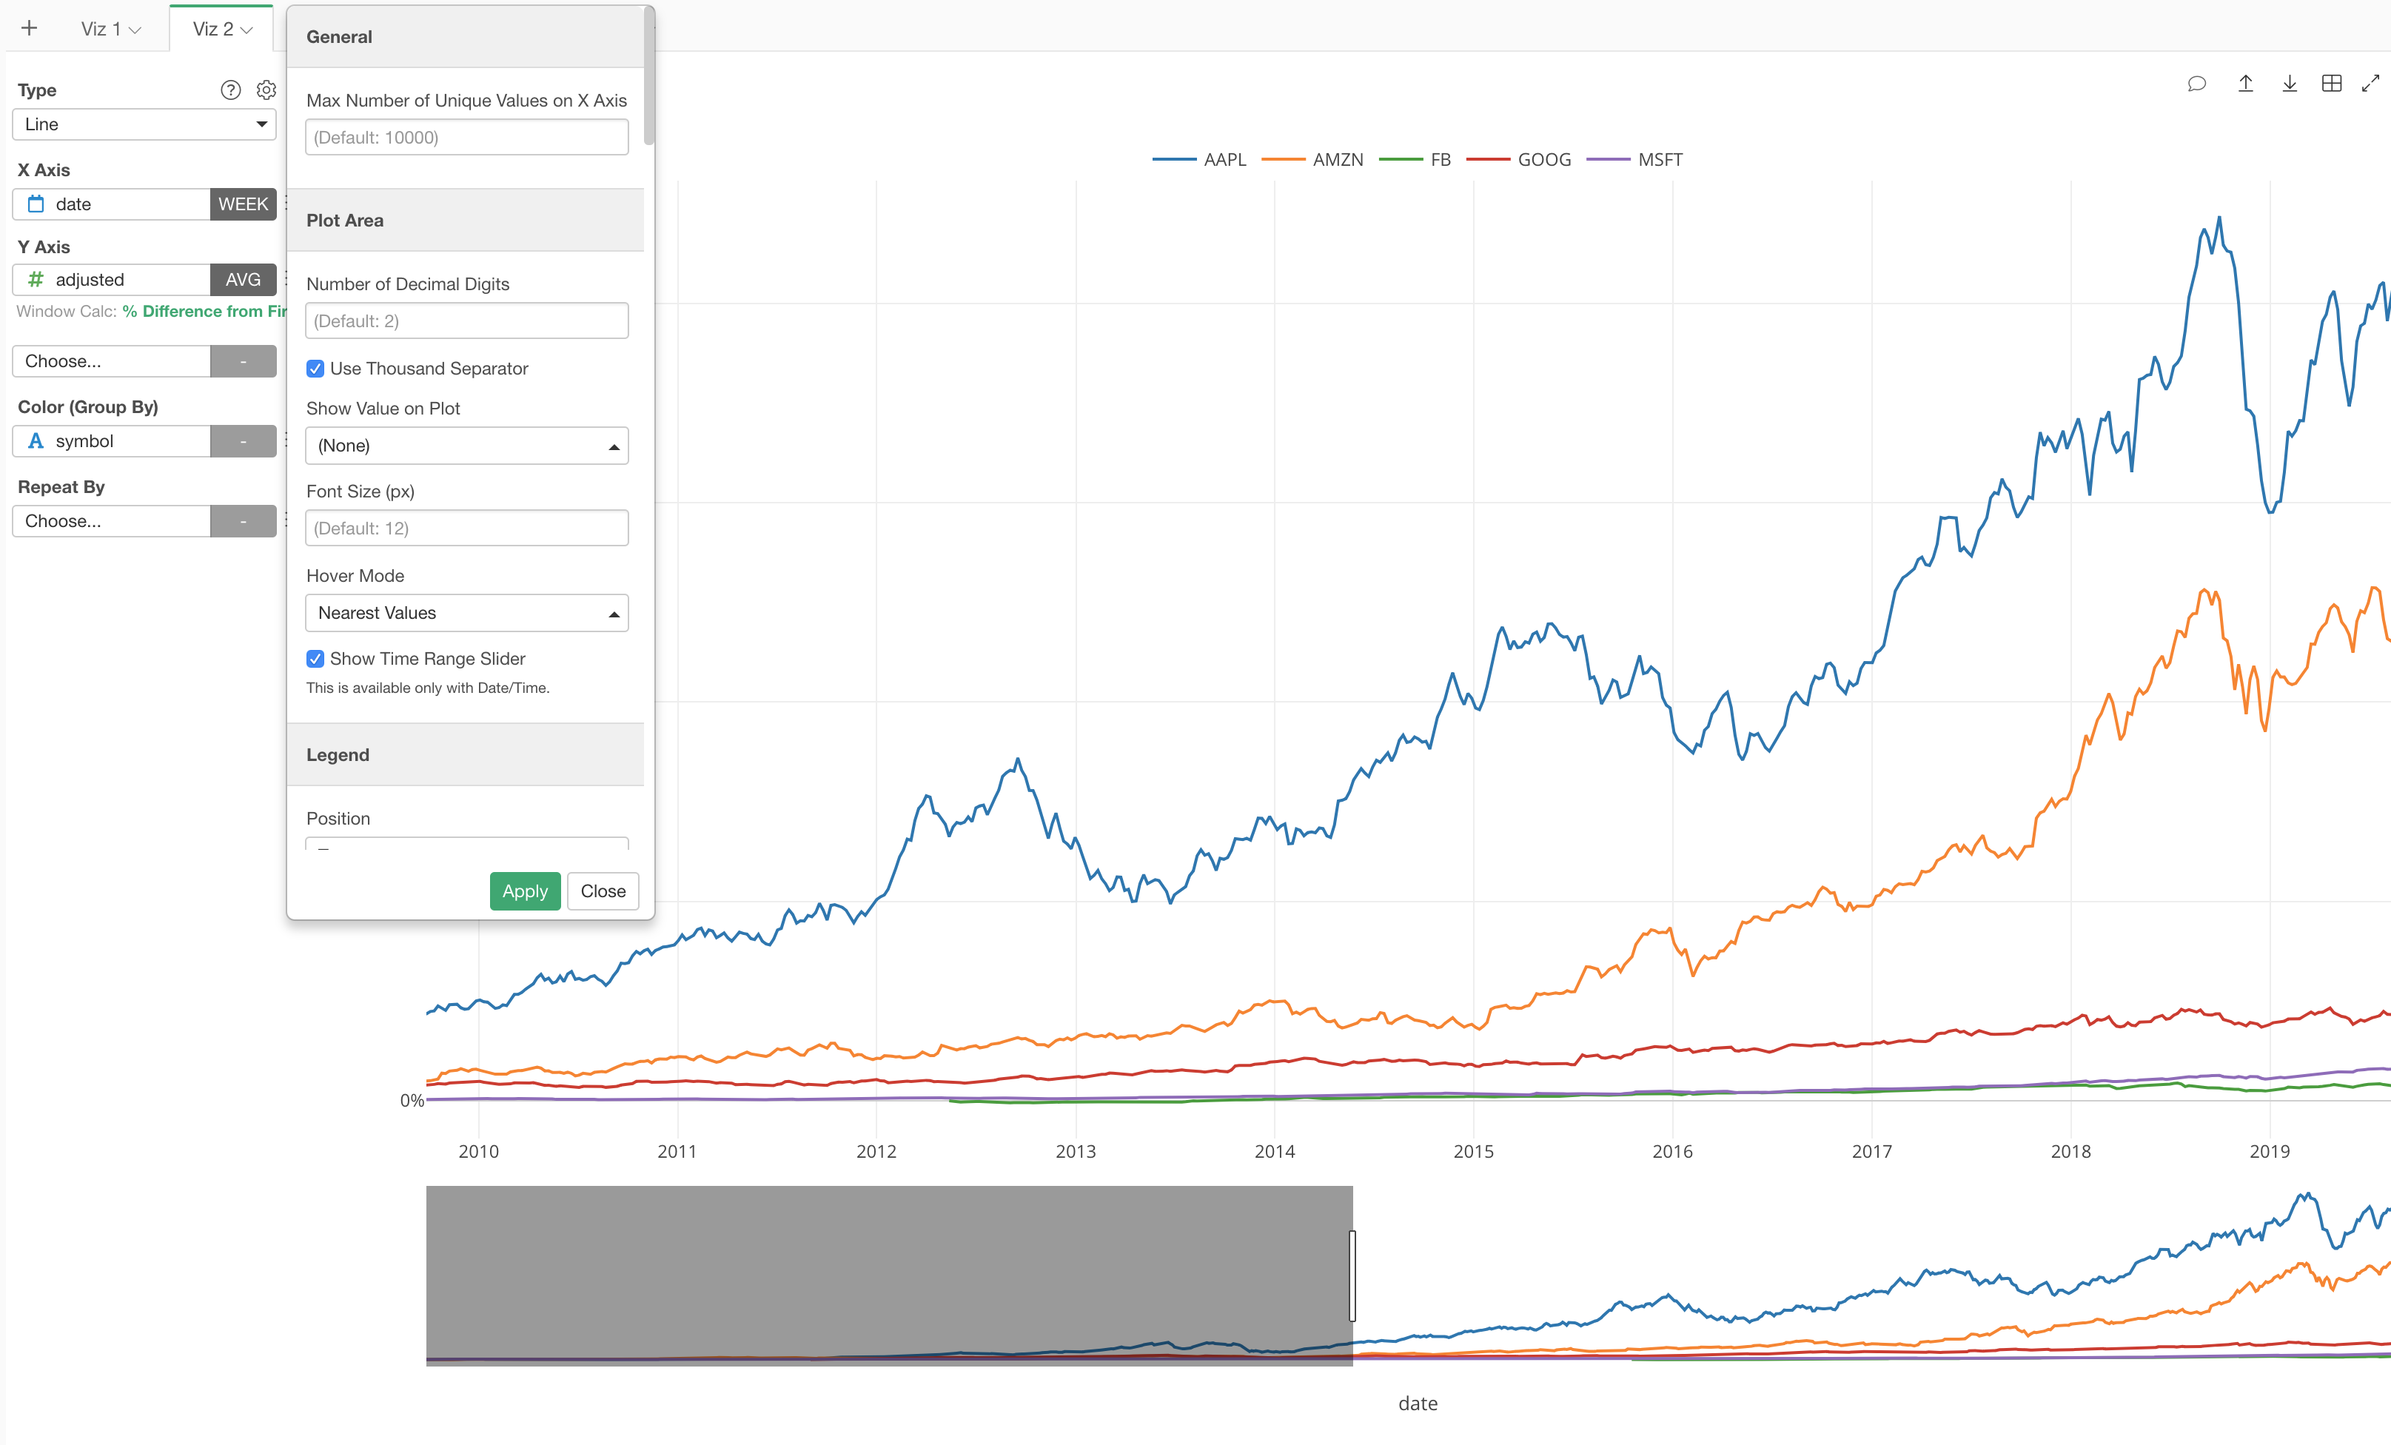The image size is (2391, 1445).
Task: Open Legend Position dropdown
Action: (x=467, y=843)
